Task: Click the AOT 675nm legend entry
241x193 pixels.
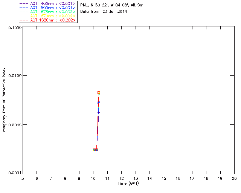Action: click(x=47, y=12)
